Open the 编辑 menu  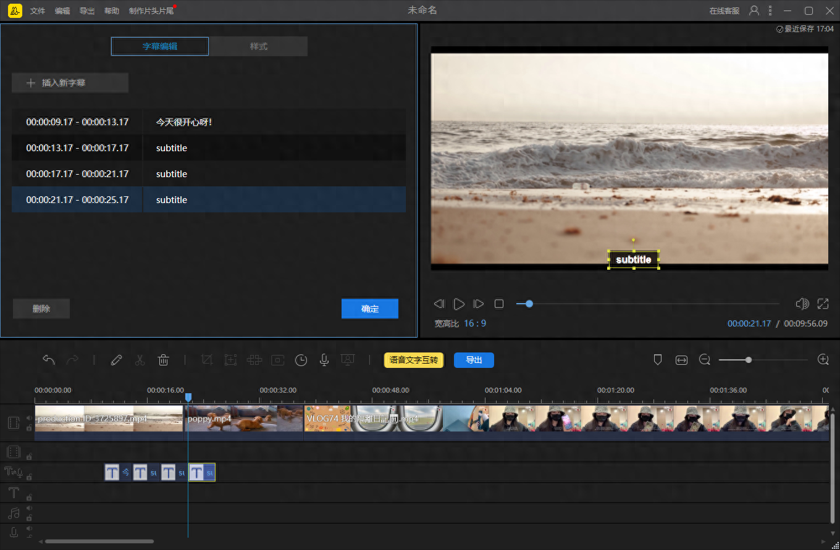coord(62,11)
